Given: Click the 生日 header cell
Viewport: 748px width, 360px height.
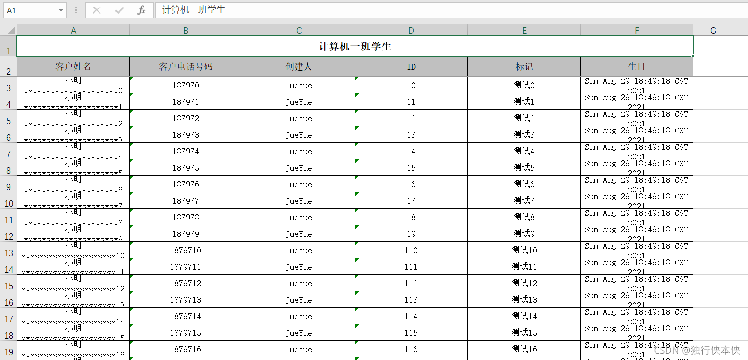Looking at the screenshot, I should tap(637, 67).
